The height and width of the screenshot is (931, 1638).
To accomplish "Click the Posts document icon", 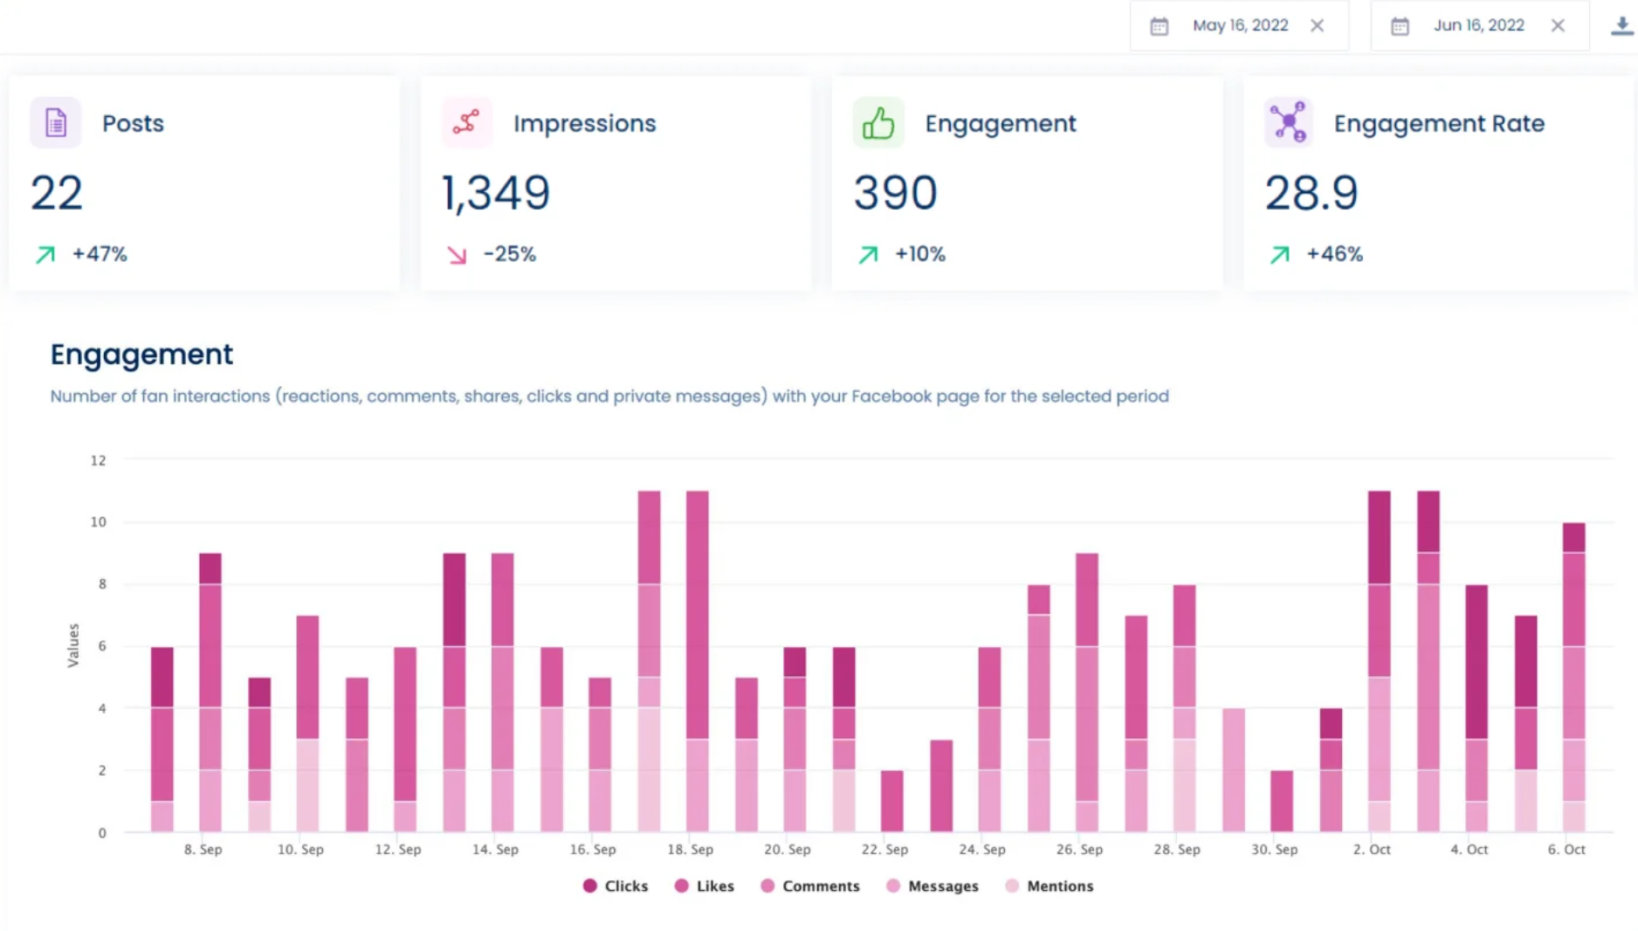I will click(54, 122).
